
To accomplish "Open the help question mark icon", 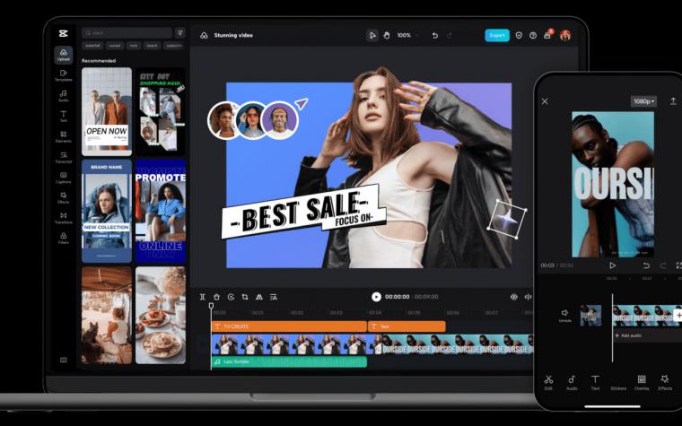I will tap(533, 36).
